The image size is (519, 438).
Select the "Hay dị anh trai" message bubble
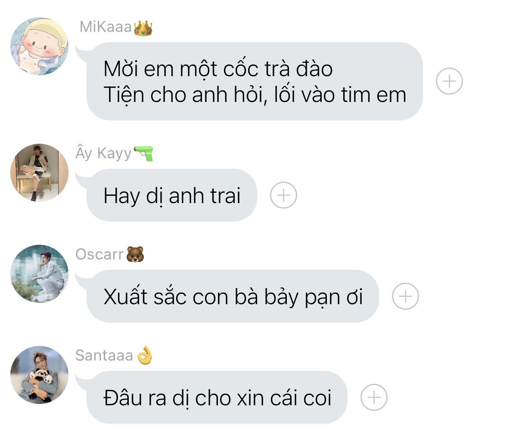(x=171, y=195)
